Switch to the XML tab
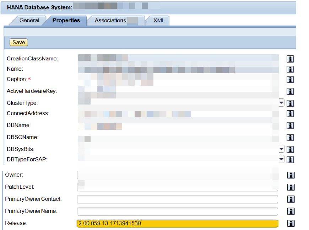 pos(159,21)
